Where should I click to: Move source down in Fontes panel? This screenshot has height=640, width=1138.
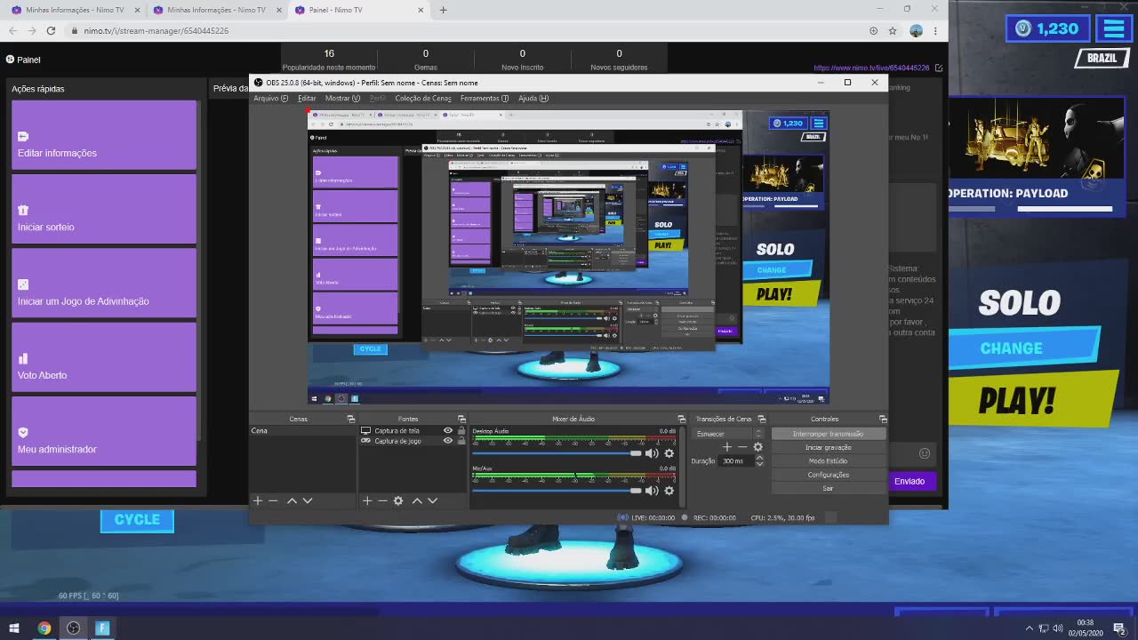432,500
